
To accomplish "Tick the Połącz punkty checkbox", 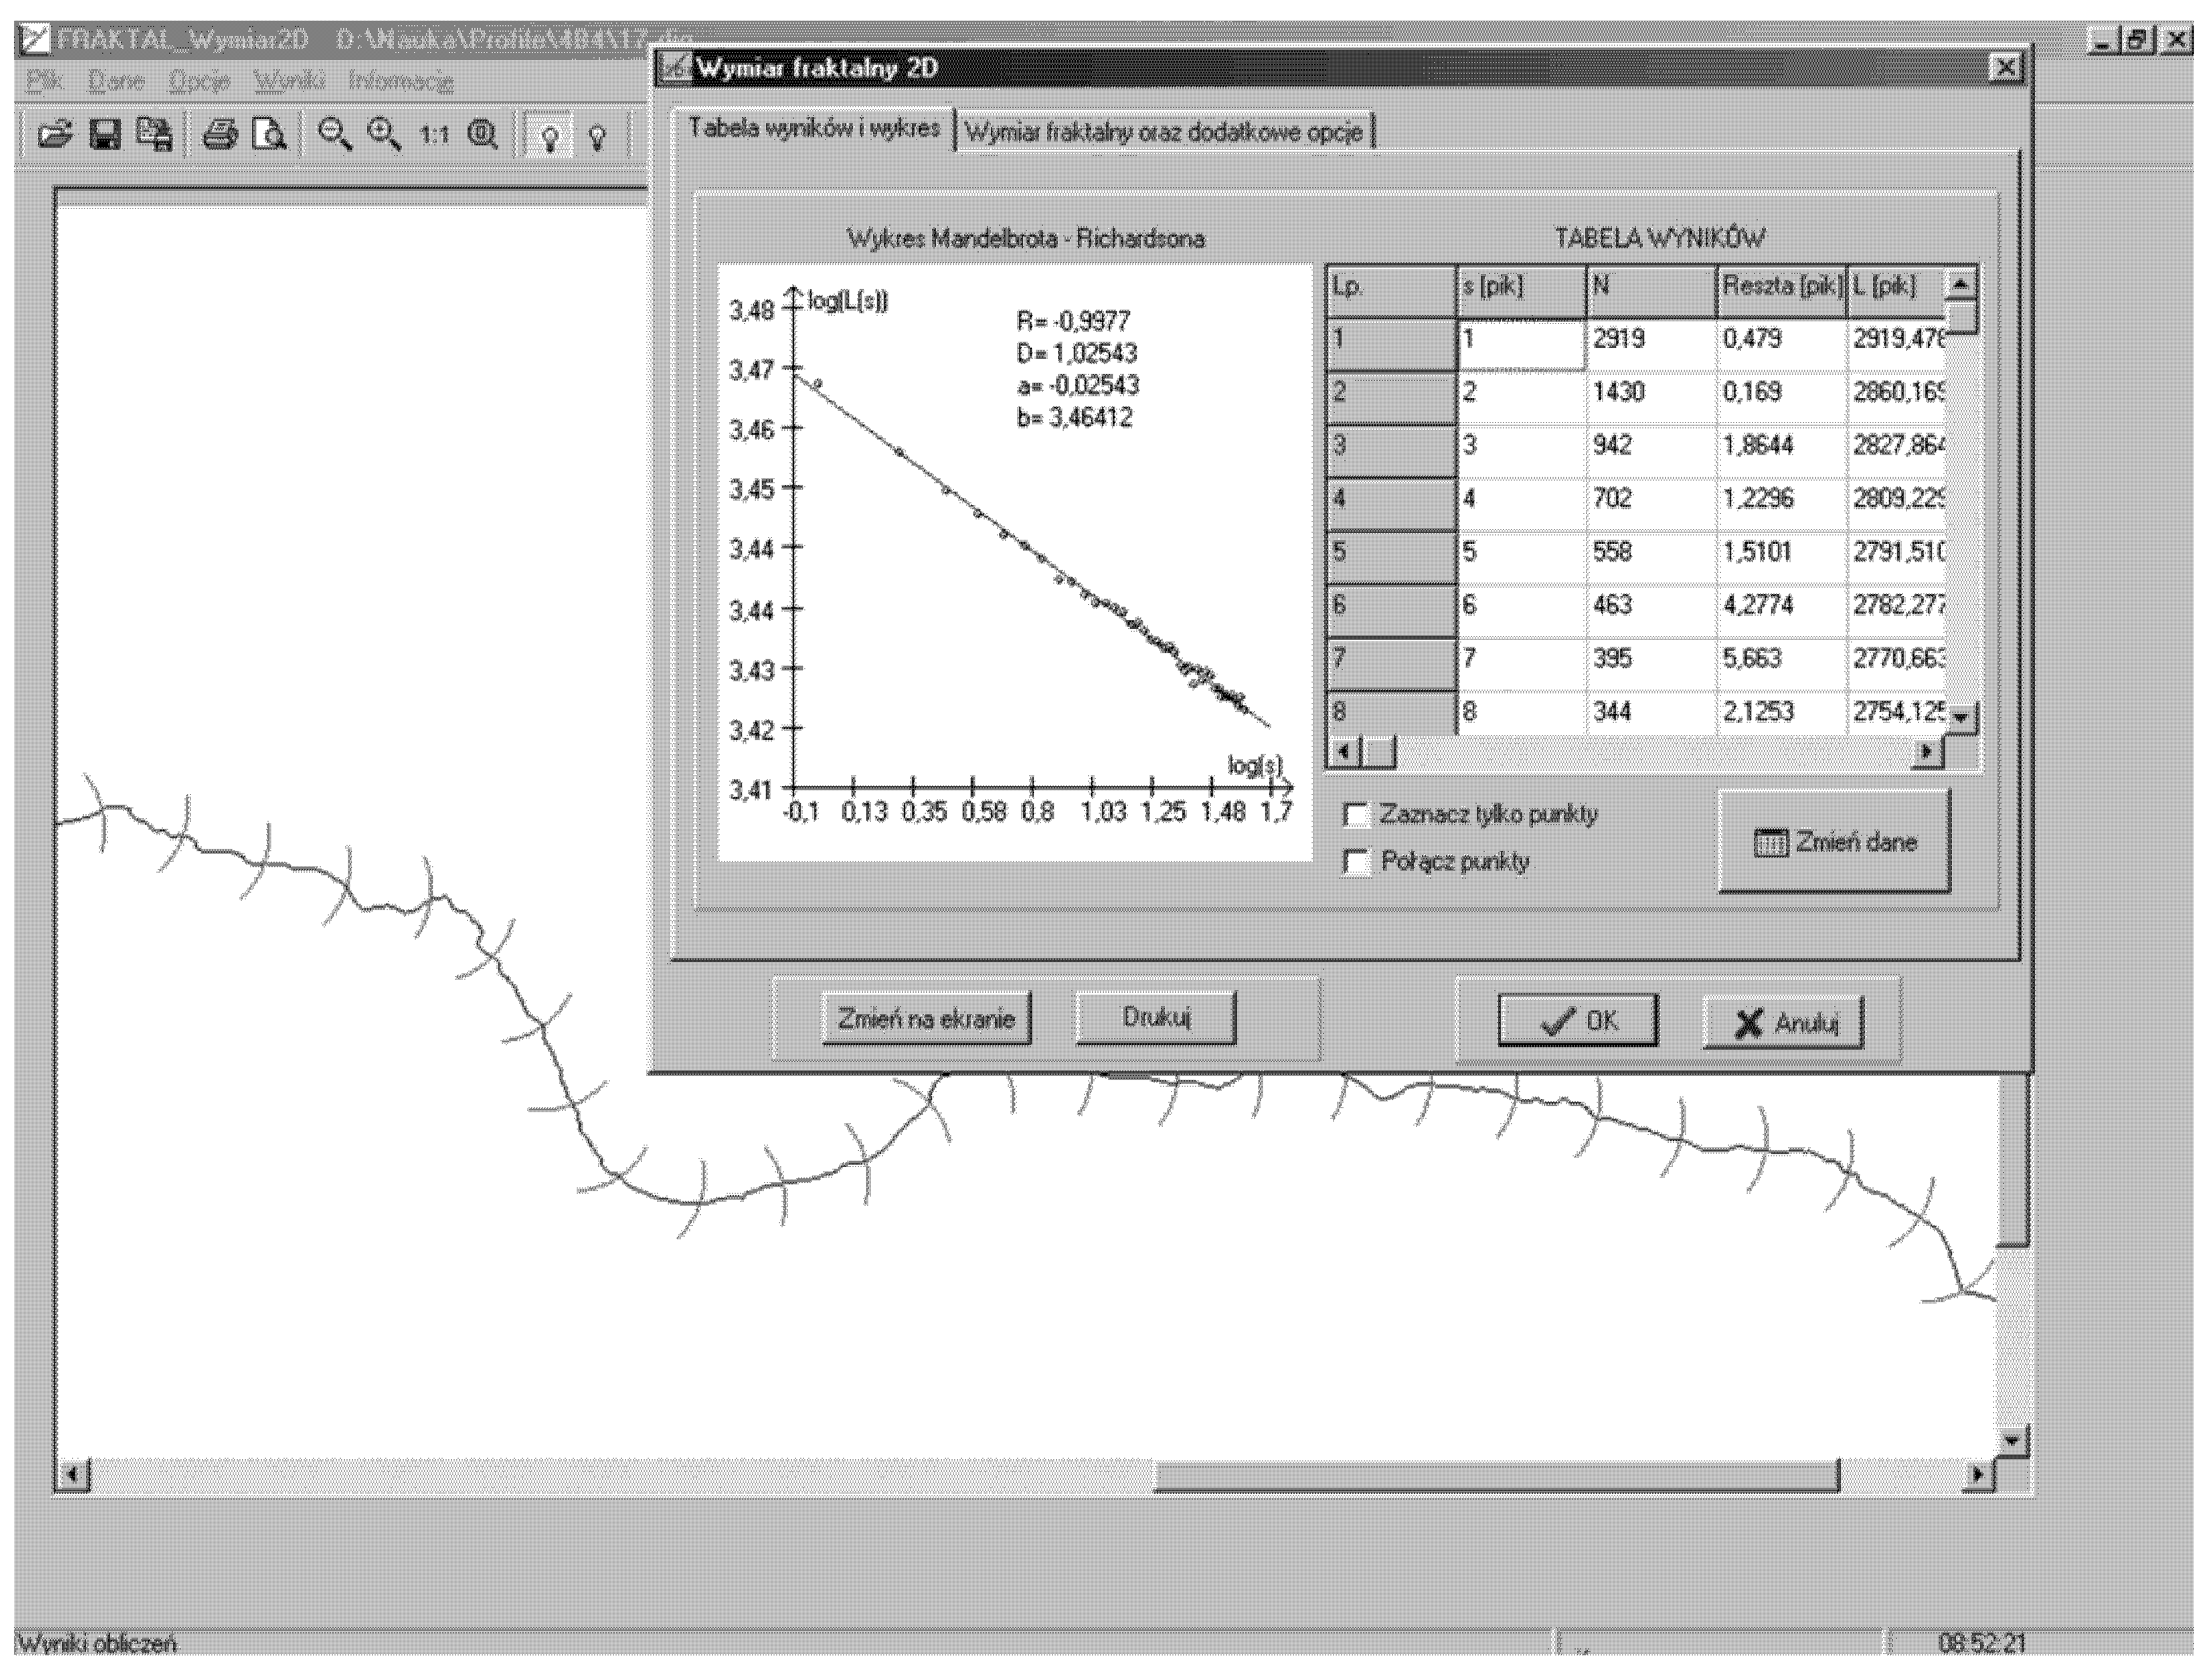I will (x=1356, y=862).
